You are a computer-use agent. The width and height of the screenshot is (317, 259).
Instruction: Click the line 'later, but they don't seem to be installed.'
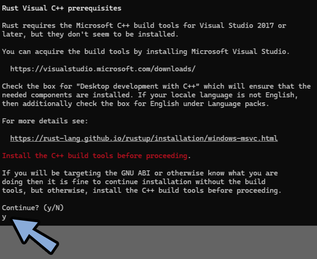tap(90, 34)
